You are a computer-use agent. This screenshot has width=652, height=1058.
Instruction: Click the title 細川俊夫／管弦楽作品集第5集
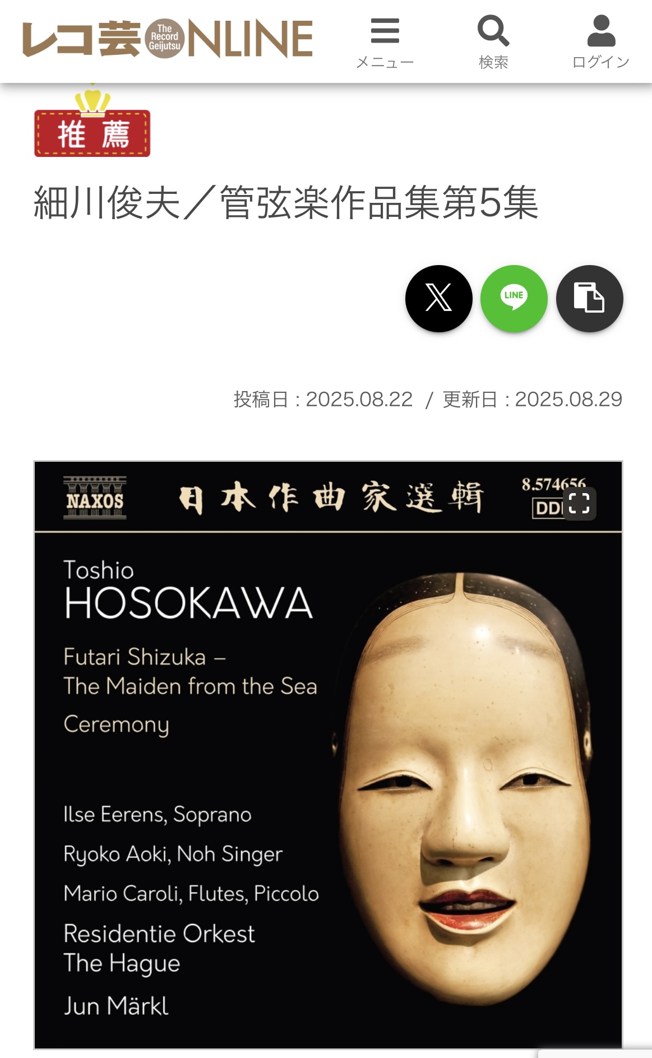tap(286, 203)
